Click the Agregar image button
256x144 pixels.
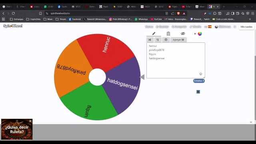pos(178,40)
